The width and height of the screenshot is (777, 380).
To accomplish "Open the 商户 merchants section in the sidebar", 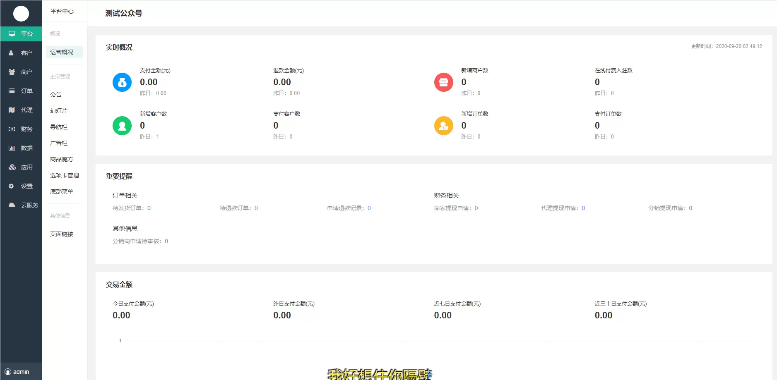I will [21, 72].
